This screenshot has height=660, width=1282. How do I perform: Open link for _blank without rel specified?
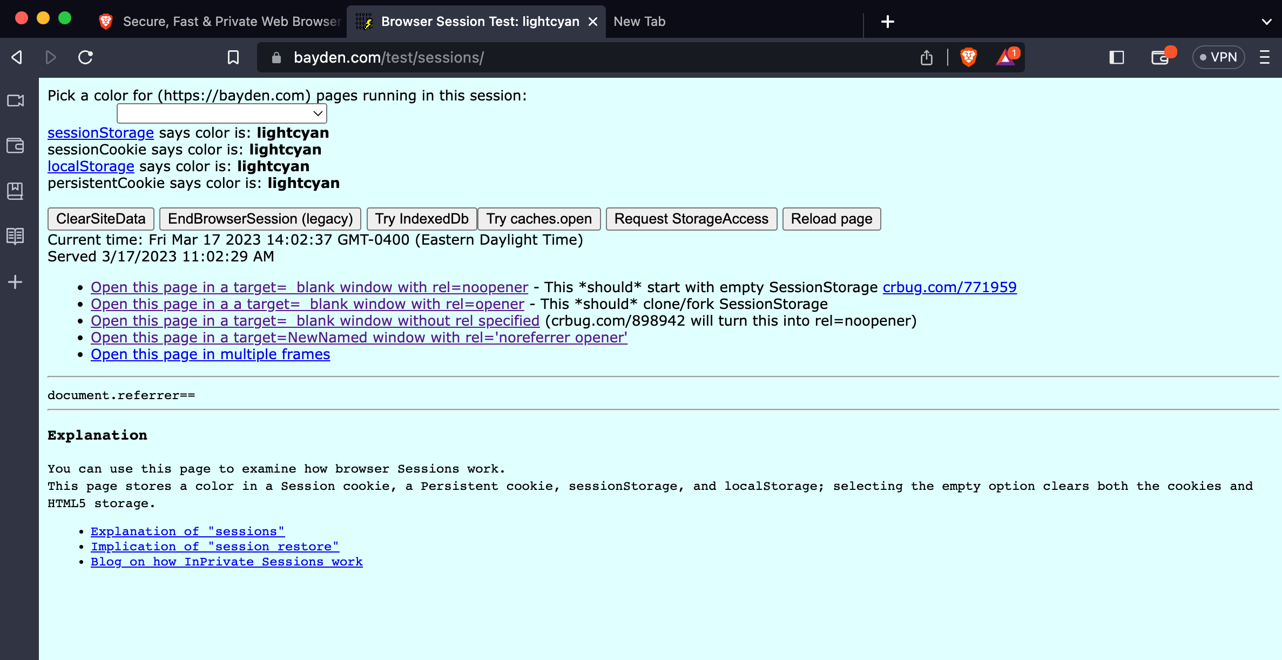point(315,321)
